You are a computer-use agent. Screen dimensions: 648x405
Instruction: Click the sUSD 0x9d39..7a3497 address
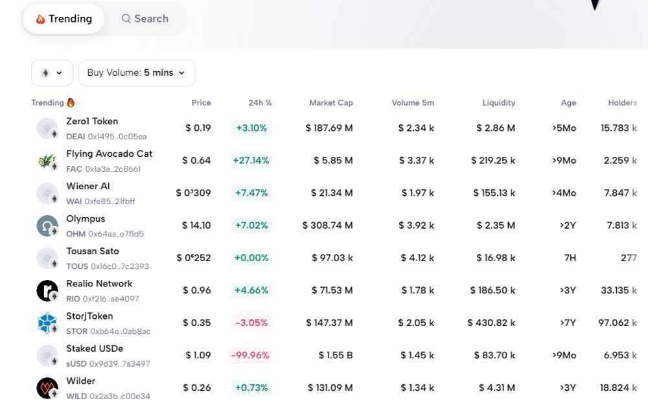click(108, 364)
